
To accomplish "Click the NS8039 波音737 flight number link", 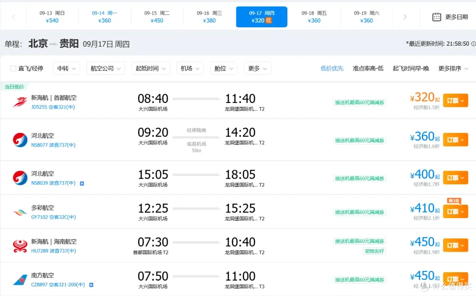I will pyautogui.click(x=53, y=183).
